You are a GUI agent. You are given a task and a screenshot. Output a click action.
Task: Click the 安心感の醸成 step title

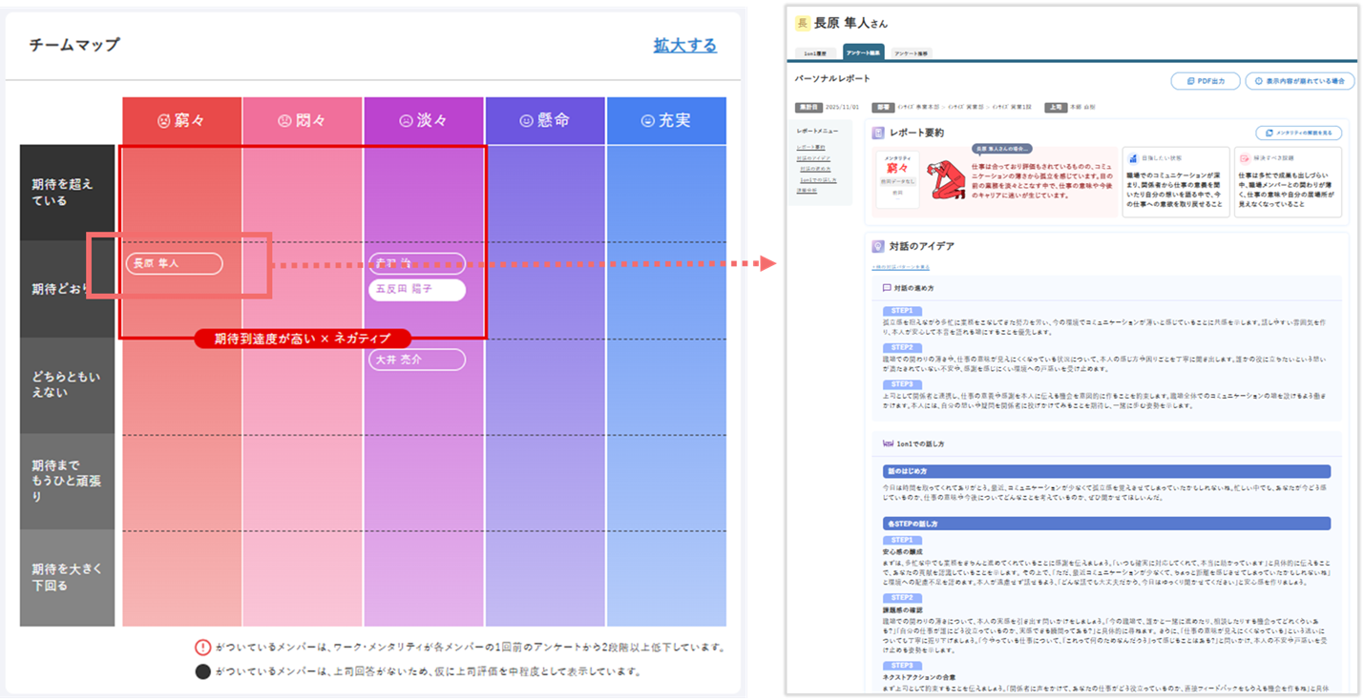click(902, 551)
